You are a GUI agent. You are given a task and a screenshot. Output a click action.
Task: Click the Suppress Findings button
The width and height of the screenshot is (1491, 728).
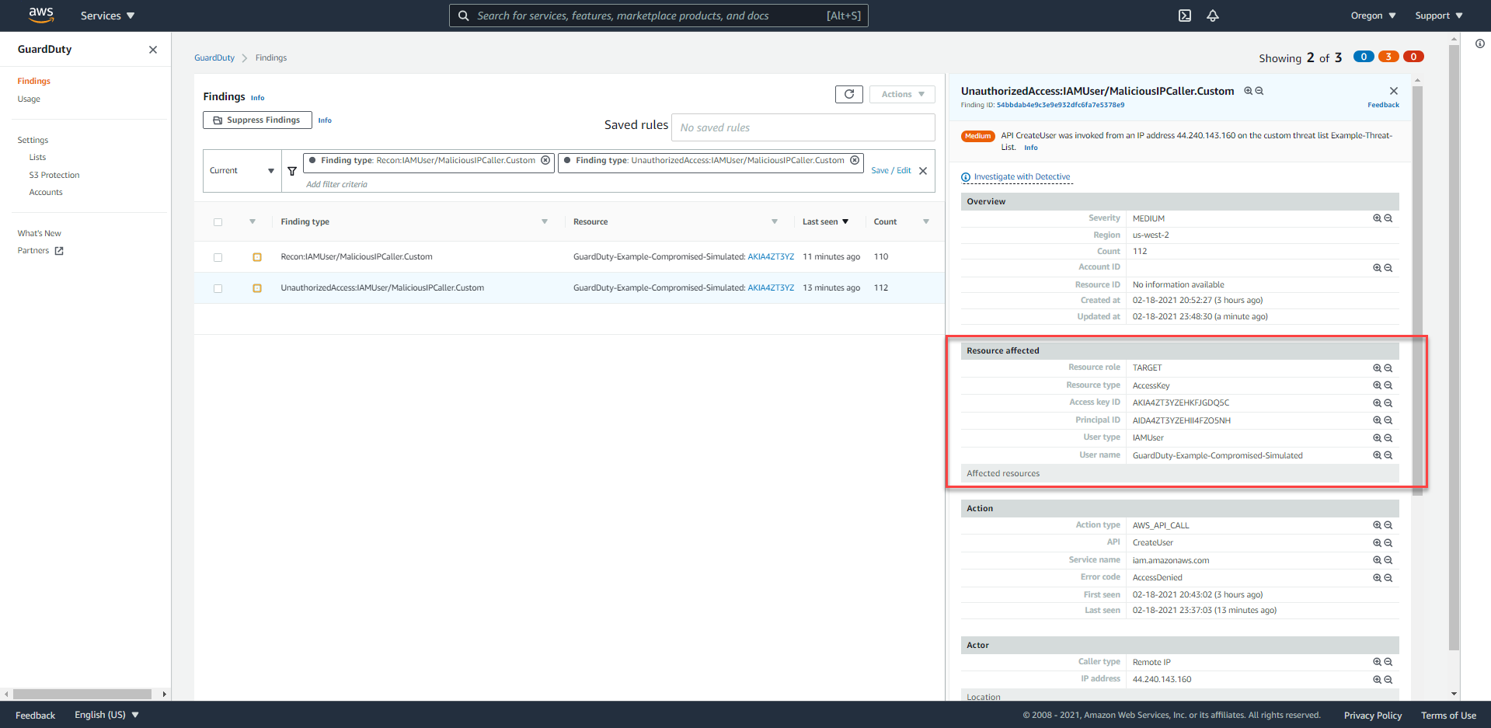[x=257, y=120]
